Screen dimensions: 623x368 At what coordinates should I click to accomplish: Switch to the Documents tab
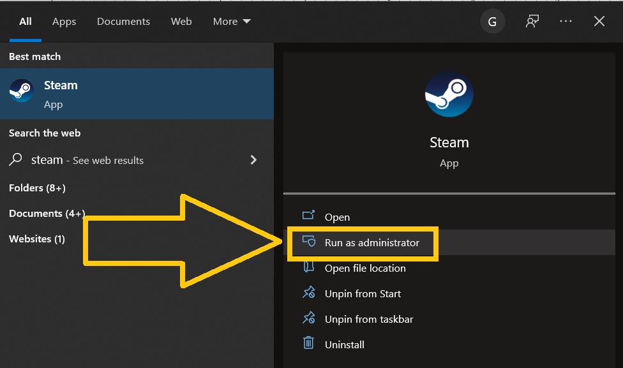(x=123, y=21)
